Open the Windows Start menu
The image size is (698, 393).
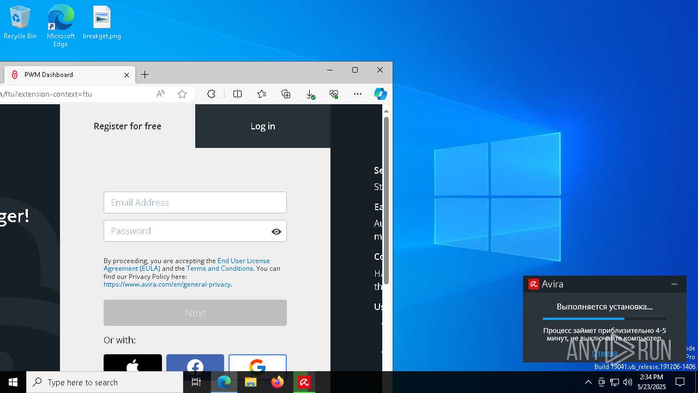point(13,382)
